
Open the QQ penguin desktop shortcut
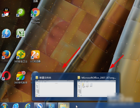click(6, 12)
